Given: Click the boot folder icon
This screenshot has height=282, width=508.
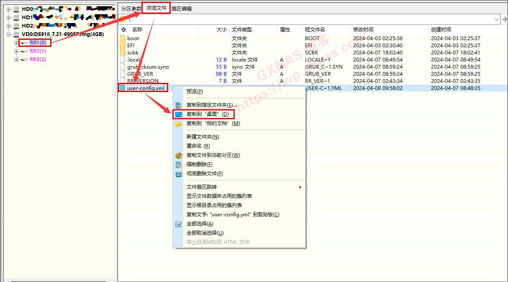Looking at the screenshot, I should [x=123, y=38].
